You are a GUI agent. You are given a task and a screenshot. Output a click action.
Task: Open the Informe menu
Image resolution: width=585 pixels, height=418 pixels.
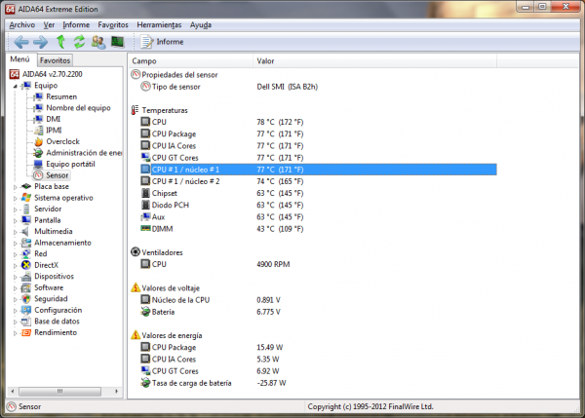(76, 25)
